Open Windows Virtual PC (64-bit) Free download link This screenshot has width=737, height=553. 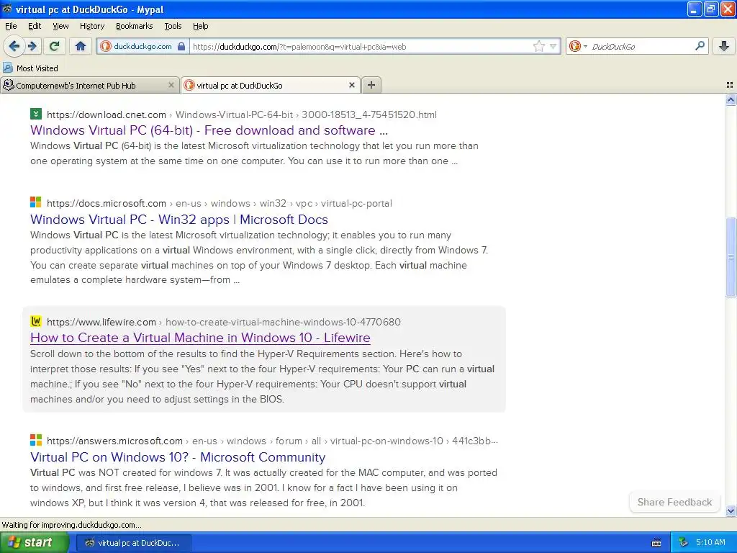point(209,130)
